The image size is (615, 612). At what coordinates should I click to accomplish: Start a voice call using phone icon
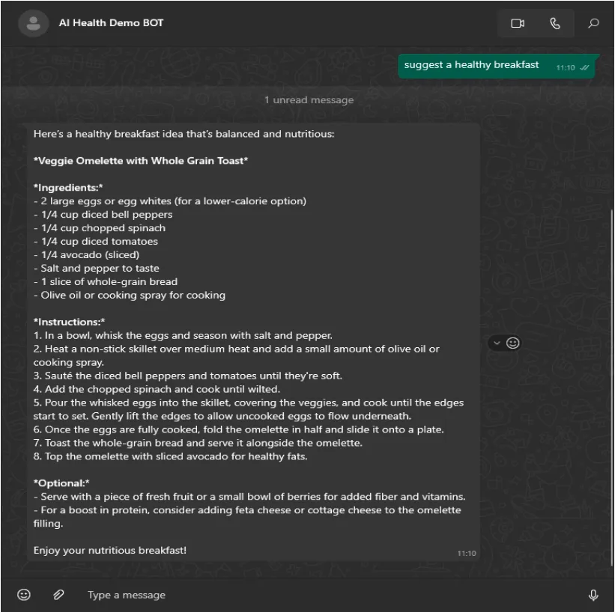pos(554,23)
